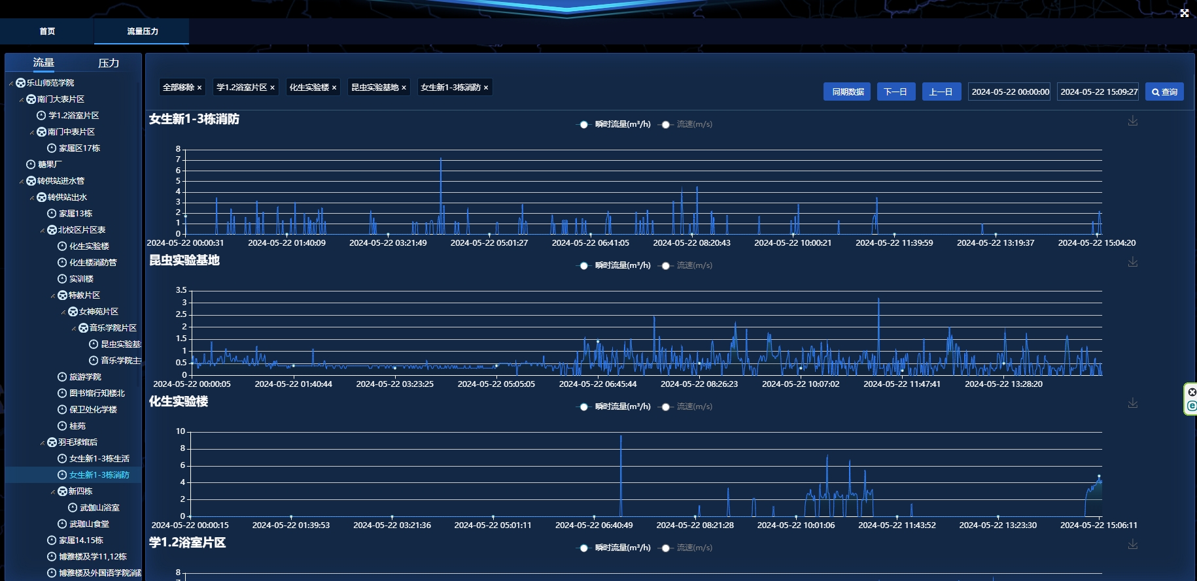Toggle 瞬时流量 legend in 化生实验楼 chart
The height and width of the screenshot is (581, 1197).
pyautogui.click(x=614, y=407)
